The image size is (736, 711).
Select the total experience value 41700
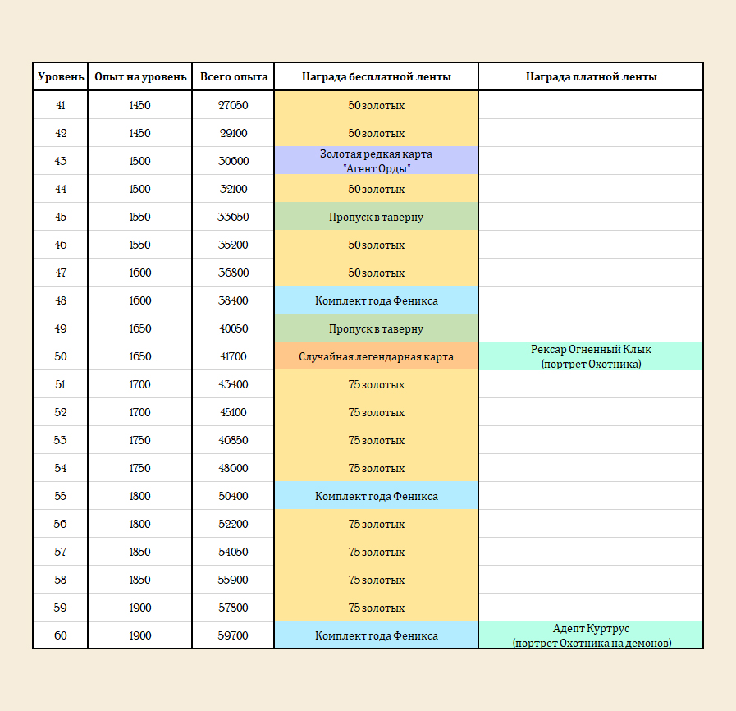(x=234, y=356)
